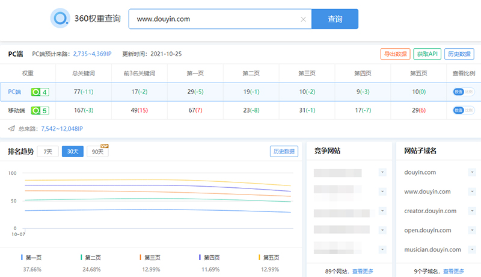Click mobile top-3 keywords value 49(15)
The image size is (481, 277).
139,110
